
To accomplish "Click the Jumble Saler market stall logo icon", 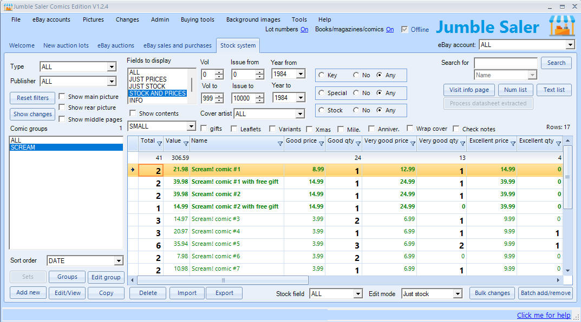I will tap(562, 25).
